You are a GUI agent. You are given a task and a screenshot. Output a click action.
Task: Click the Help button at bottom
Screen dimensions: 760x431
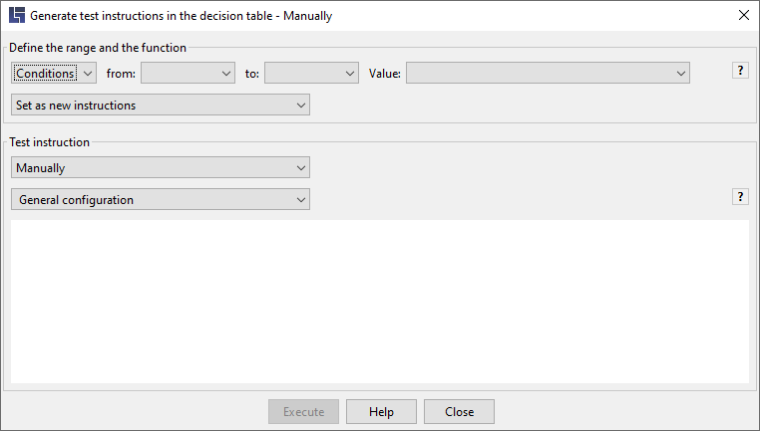[x=381, y=412]
